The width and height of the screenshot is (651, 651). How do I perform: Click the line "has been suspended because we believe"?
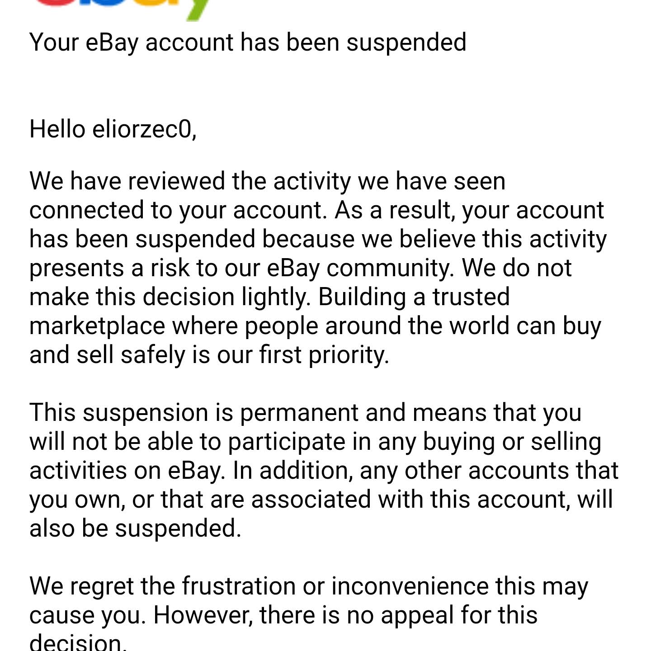coord(317,239)
